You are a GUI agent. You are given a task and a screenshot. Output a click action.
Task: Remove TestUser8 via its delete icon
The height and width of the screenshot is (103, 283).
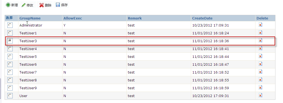[260, 80]
